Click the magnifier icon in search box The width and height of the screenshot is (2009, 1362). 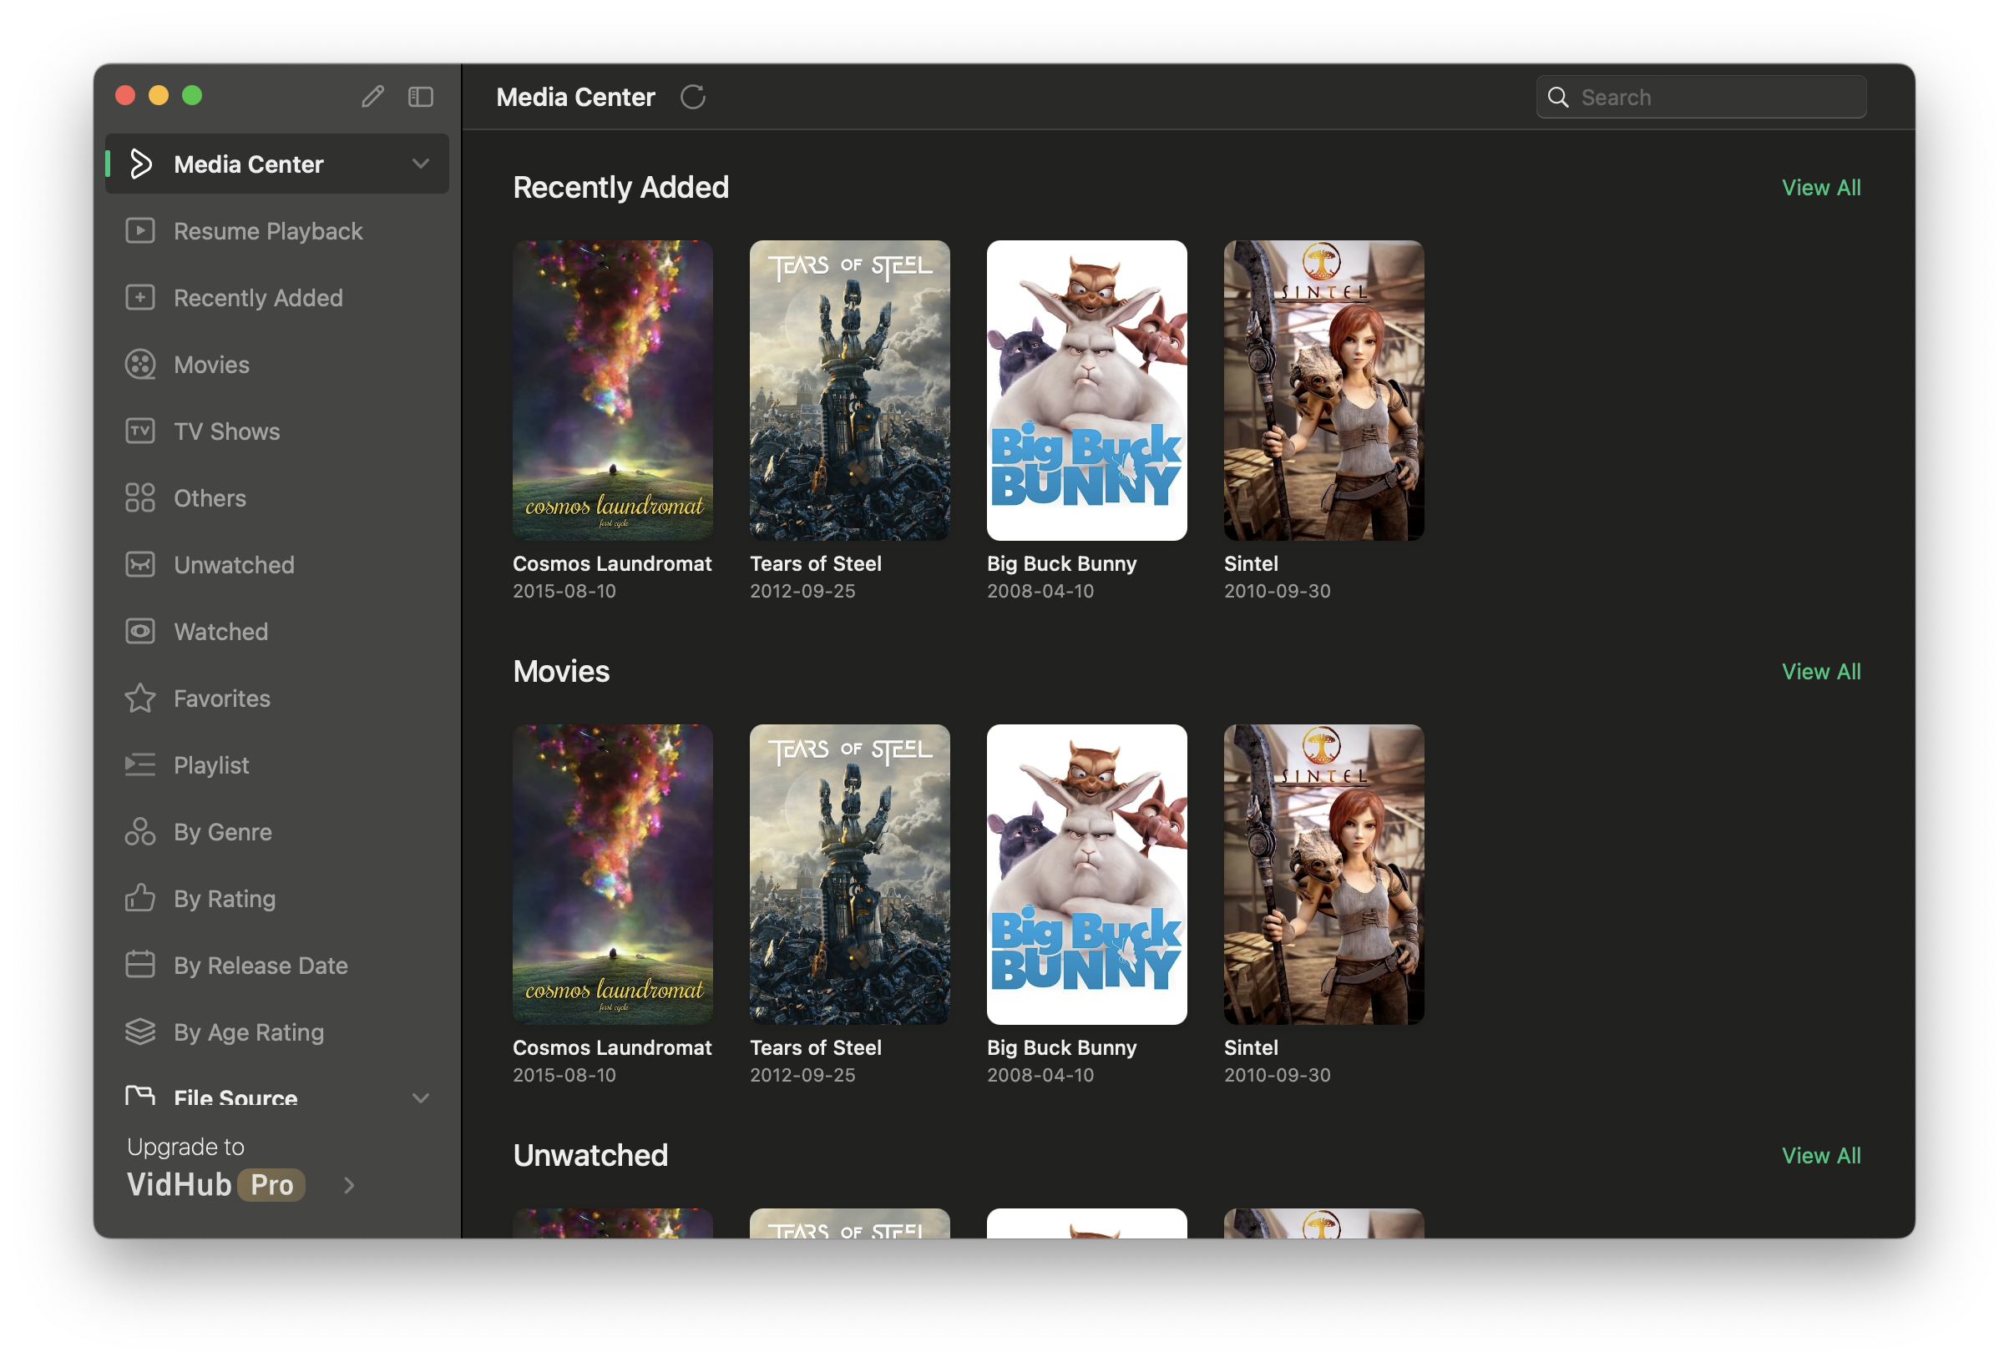[x=1558, y=97]
